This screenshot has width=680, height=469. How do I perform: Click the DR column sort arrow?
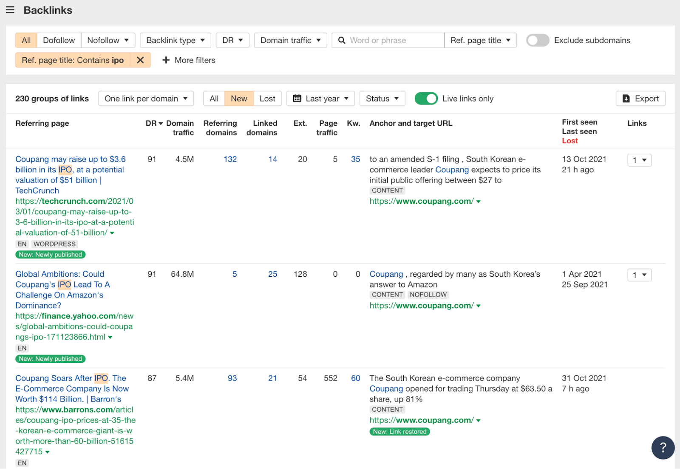[x=160, y=123]
